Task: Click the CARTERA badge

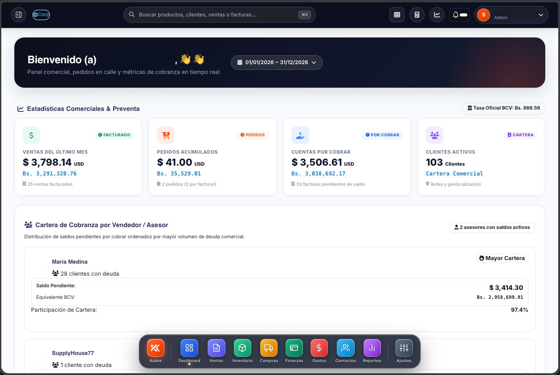Action: pos(520,135)
